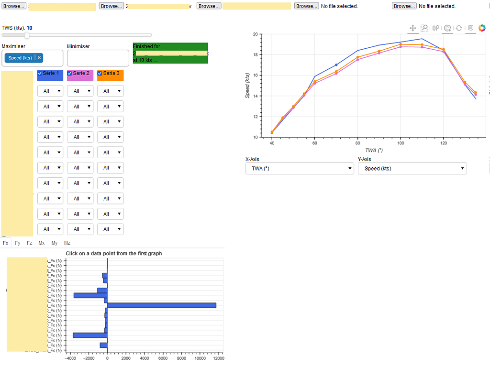Click inside the Minimiser input field
The width and height of the screenshot is (490, 377).
point(98,58)
